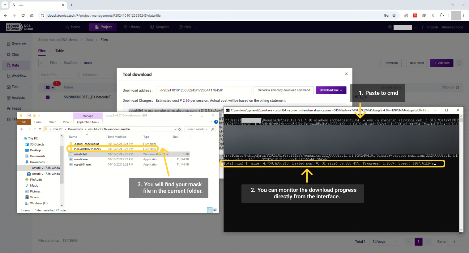Screen dimensions: 469x253
Task: Expand the 10/page pagination dropdown
Action: click(x=385, y=242)
